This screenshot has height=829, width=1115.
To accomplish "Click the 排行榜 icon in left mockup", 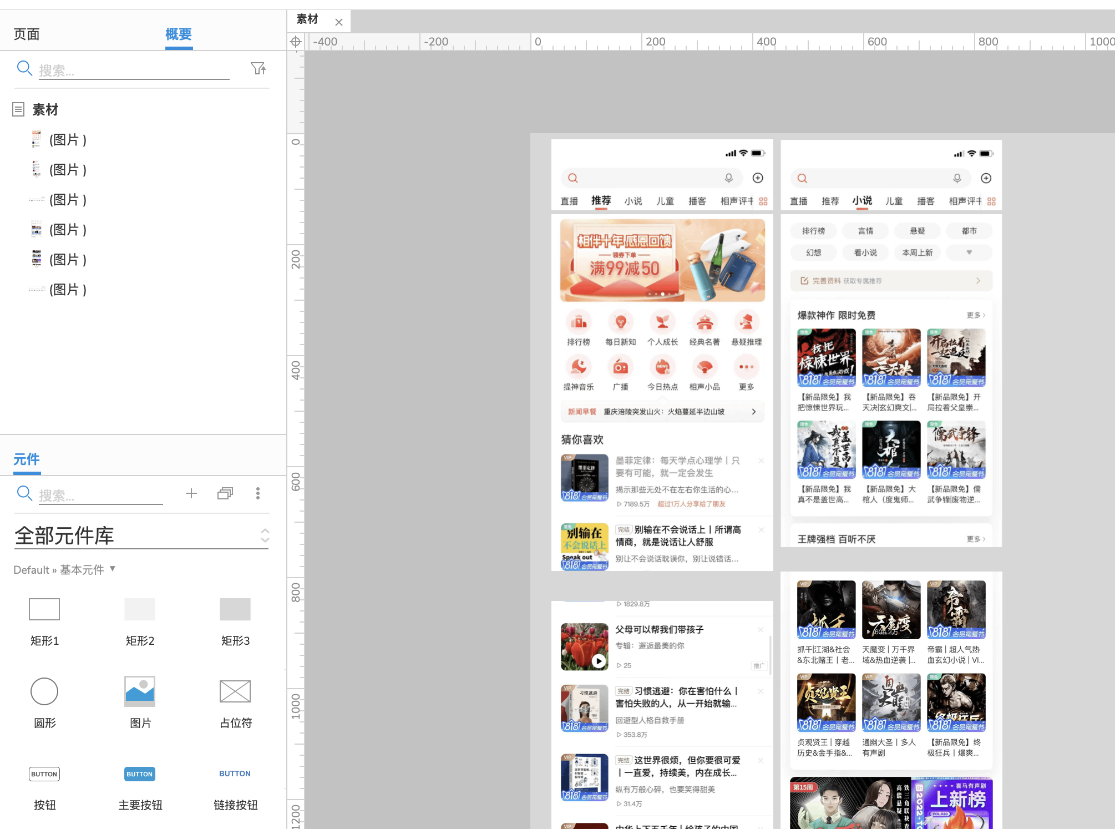I will click(x=579, y=322).
